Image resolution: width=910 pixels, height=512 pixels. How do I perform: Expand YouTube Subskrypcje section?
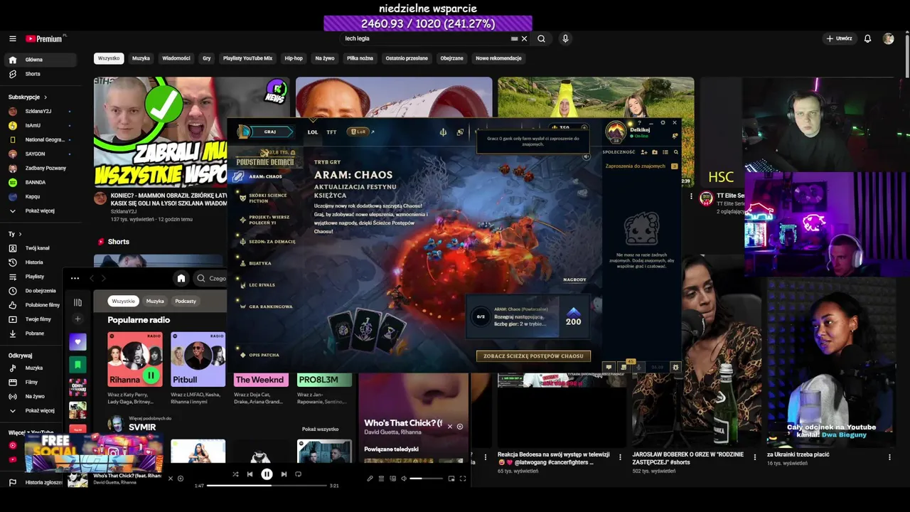pos(28,97)
